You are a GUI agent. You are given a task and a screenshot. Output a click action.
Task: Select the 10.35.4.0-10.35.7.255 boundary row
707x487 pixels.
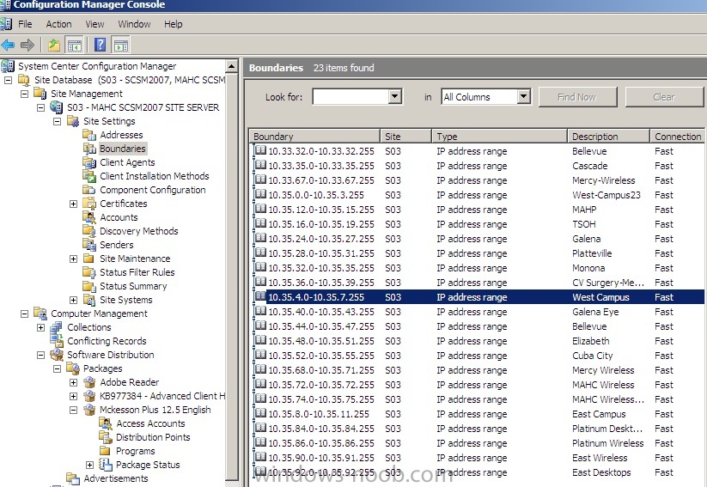tap(478, 297)
